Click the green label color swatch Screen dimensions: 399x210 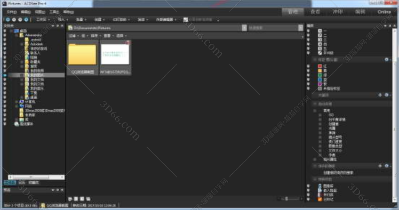320,75
